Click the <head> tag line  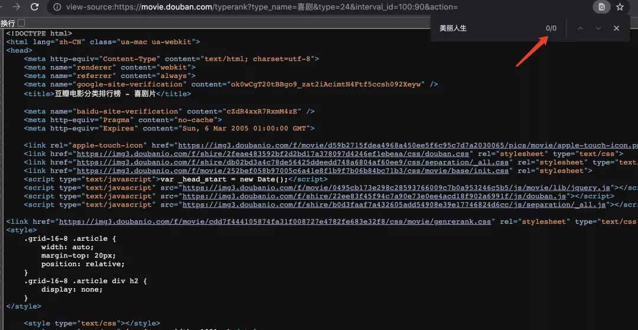point(19,50)
